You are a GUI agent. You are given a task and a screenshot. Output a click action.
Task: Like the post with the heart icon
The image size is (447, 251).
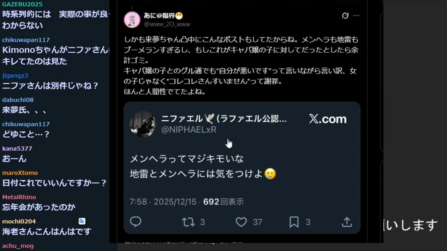pyautogui.click(x=241, y=222)
